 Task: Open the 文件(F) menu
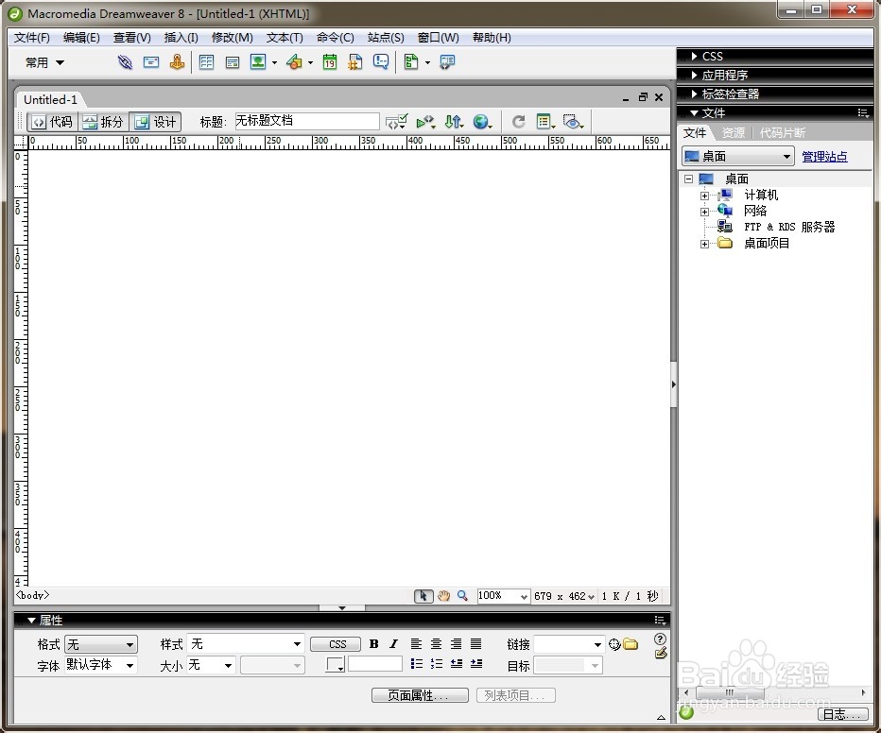click(32, 38)
